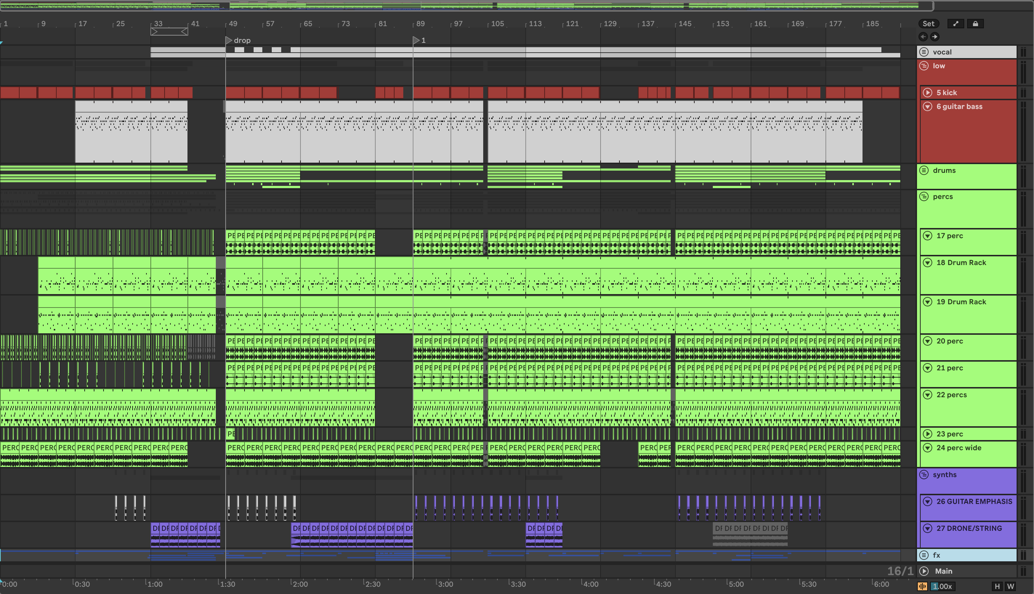This screenshot has width=1034, height=594.
Task: Jump to previous locator arrow
Action: pos(923,37)
